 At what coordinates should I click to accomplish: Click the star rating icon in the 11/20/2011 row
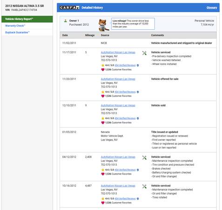coord(102,92)
